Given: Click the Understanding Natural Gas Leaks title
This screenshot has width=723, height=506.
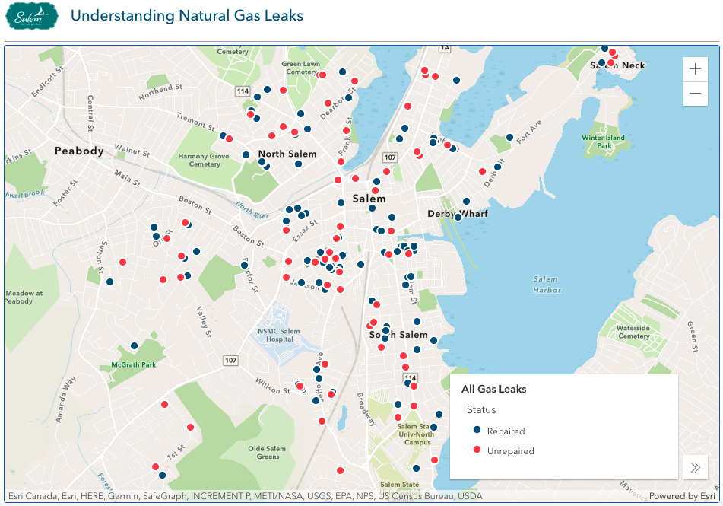Looking at the screenshot, I should [187, 16].
